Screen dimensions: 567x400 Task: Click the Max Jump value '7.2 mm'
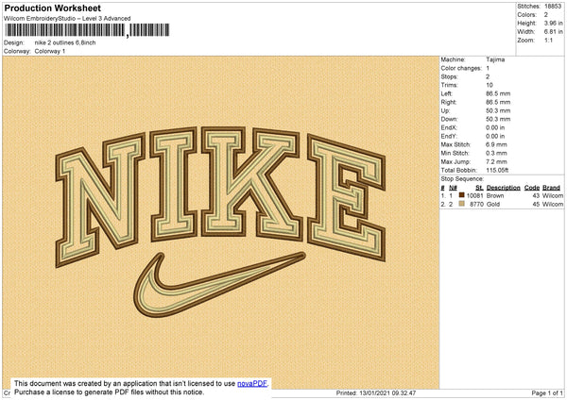(496, 161)
